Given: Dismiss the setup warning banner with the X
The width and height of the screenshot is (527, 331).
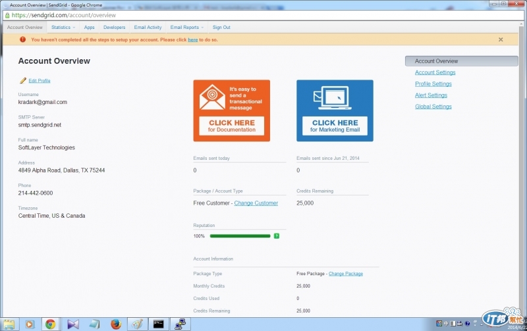Looking at the screenshot, I should click(501, 39).
